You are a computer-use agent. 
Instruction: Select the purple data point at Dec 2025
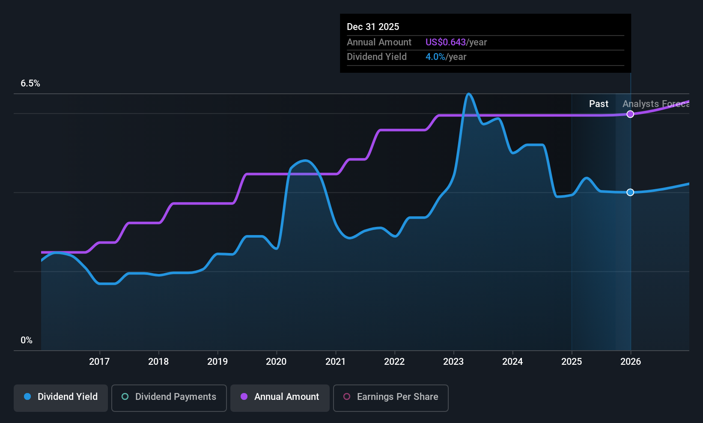630,114
